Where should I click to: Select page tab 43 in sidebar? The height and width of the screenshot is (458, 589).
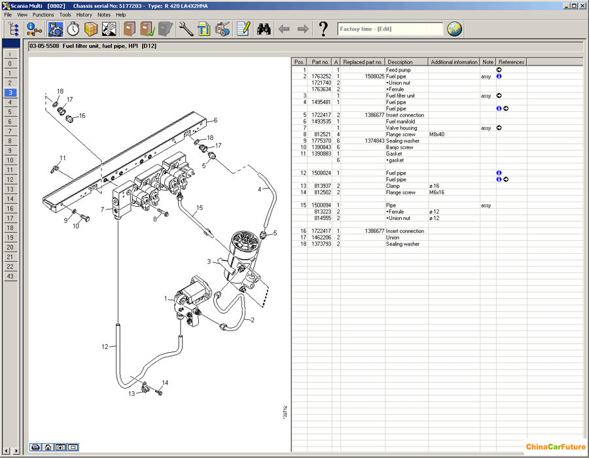point(10,276)
